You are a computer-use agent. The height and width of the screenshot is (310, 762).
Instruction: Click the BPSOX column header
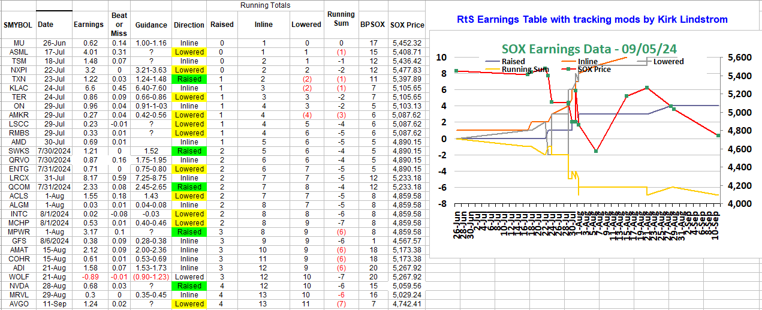tap(372, 25)
